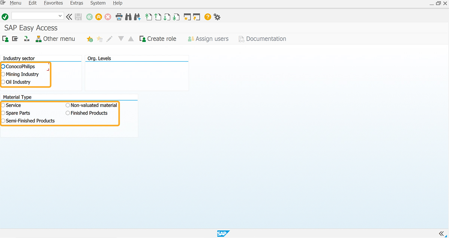Select the Spare Parts material type

3,113
